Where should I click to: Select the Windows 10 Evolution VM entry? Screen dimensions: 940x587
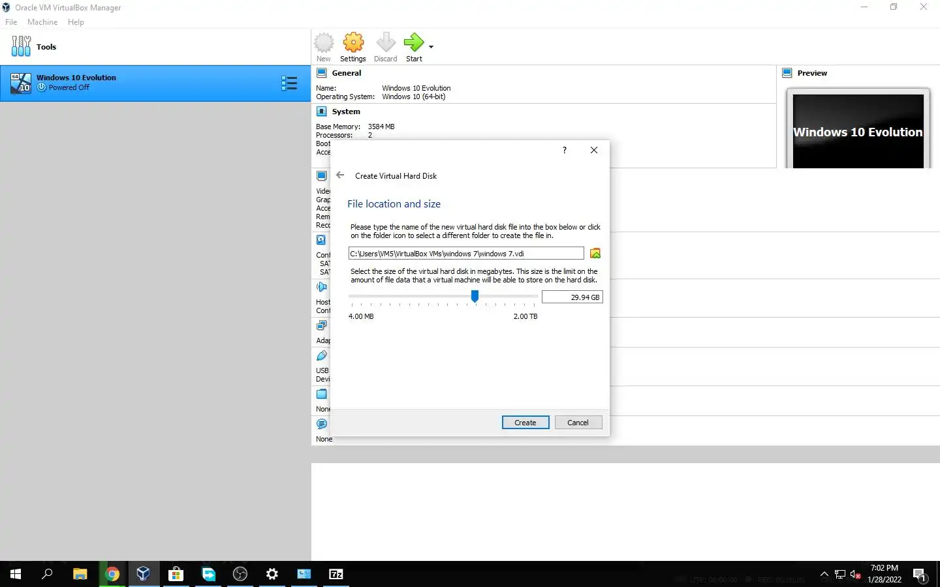coord(155,83)
